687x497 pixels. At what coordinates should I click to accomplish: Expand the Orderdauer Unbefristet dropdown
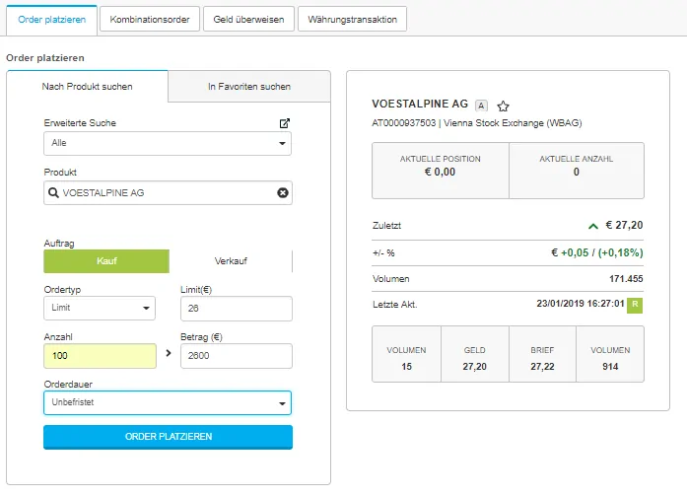click(168, 402)
